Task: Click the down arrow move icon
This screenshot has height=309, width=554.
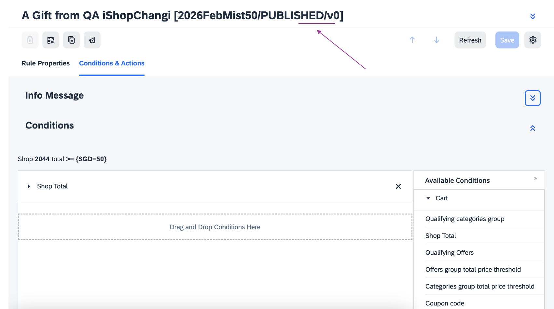Action: coord(436,40)
